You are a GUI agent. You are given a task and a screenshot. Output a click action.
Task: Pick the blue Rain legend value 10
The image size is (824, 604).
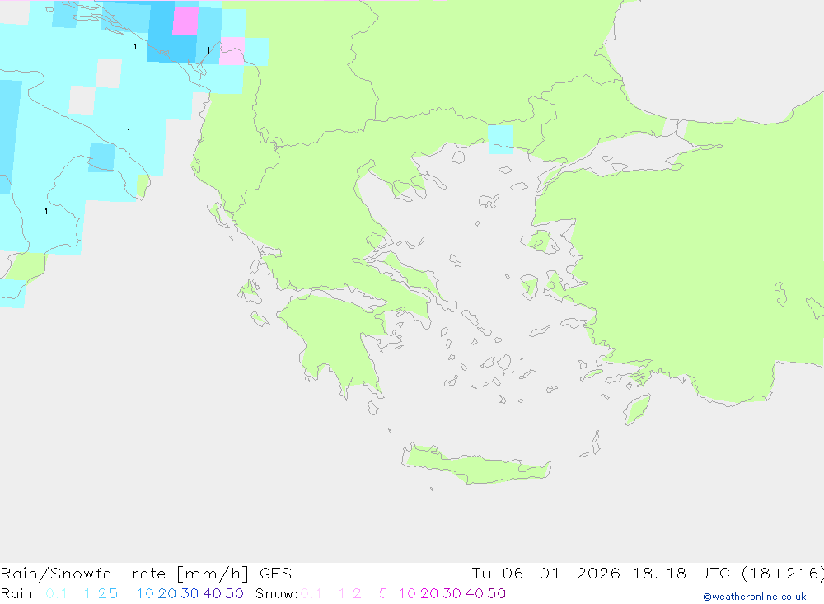[x=145, y=593]
